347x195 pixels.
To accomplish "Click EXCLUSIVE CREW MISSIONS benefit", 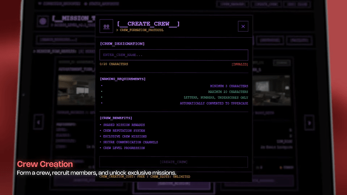I will [125, 136].
